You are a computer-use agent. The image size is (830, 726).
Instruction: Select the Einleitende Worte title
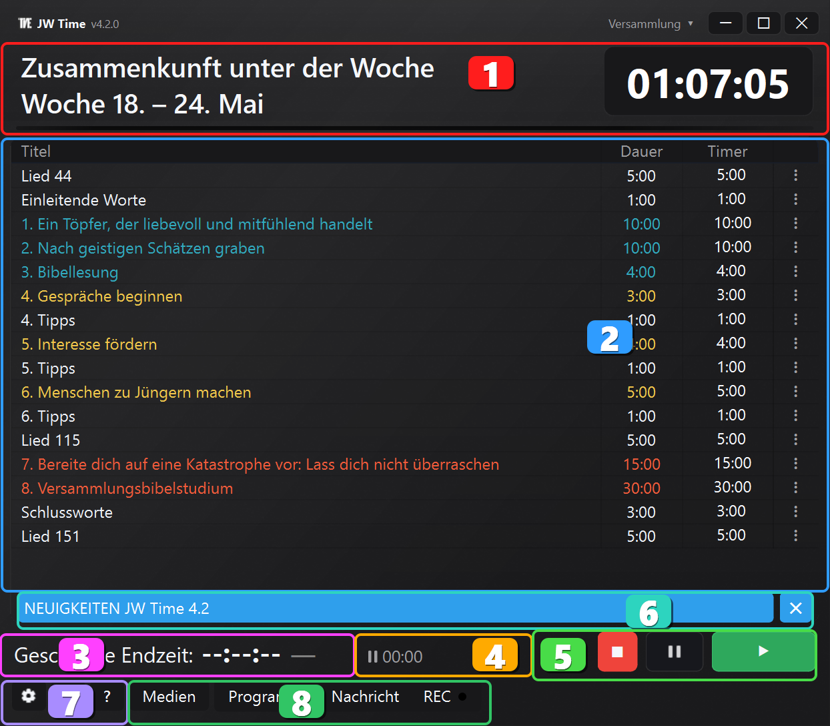(83, 200)
